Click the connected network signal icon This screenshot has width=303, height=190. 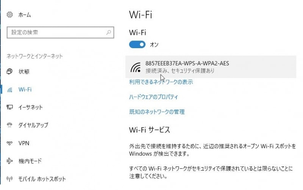click(136, 67)
